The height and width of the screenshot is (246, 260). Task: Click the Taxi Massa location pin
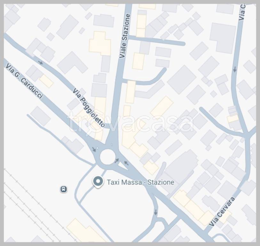[98, 182]
